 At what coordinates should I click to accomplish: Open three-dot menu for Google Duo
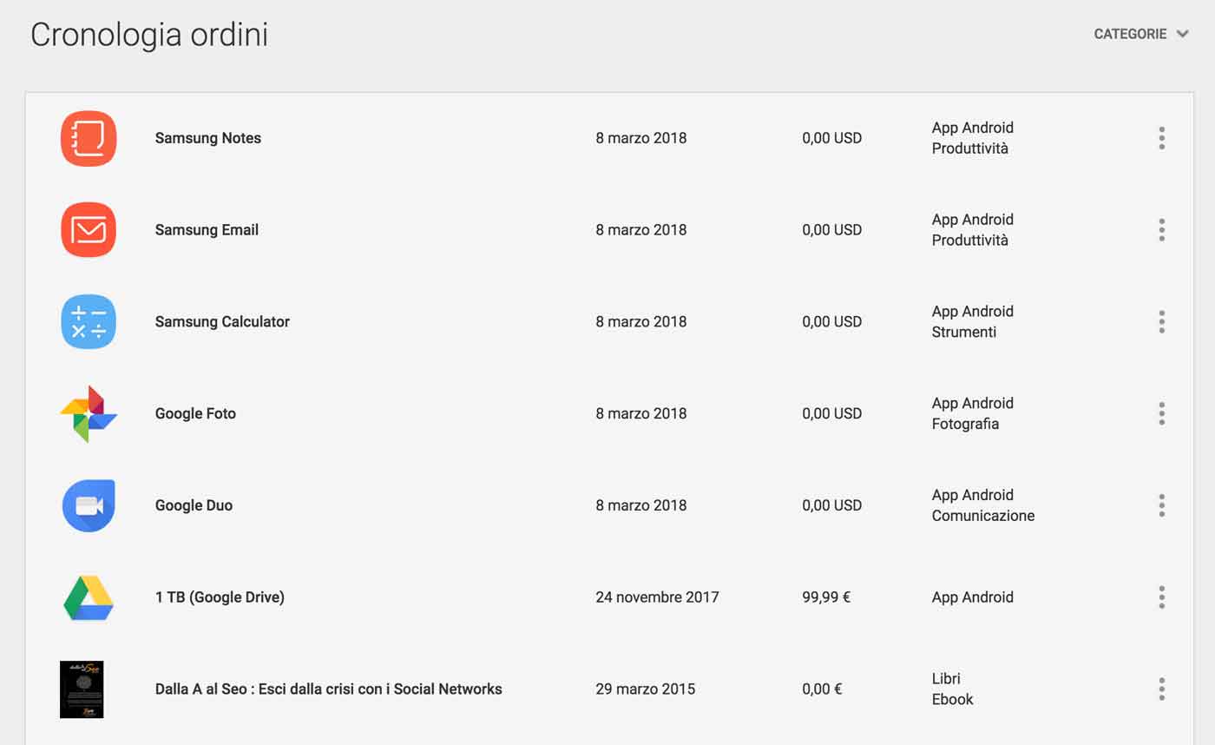pos(1161,505)
